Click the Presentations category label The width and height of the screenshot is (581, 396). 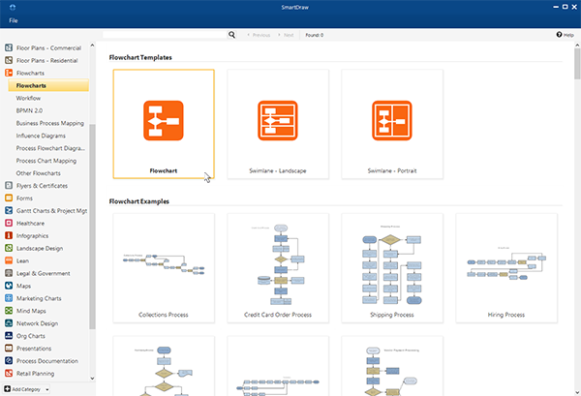(x=34, y=349)
